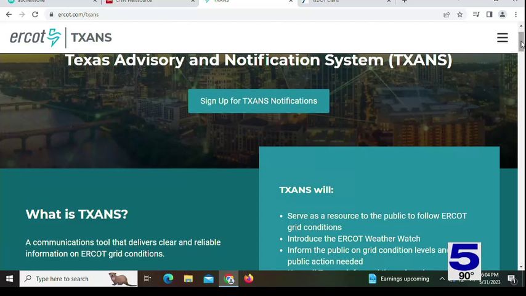The height and width of the screenshot is (296, 526).
Task: Bookmark this page with the star icon
Action: [459, 14]
